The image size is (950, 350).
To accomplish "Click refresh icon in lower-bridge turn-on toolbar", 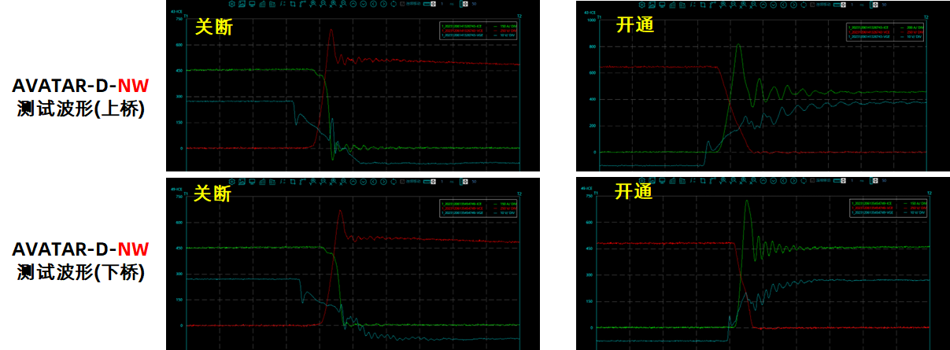I will pos(804,180).
